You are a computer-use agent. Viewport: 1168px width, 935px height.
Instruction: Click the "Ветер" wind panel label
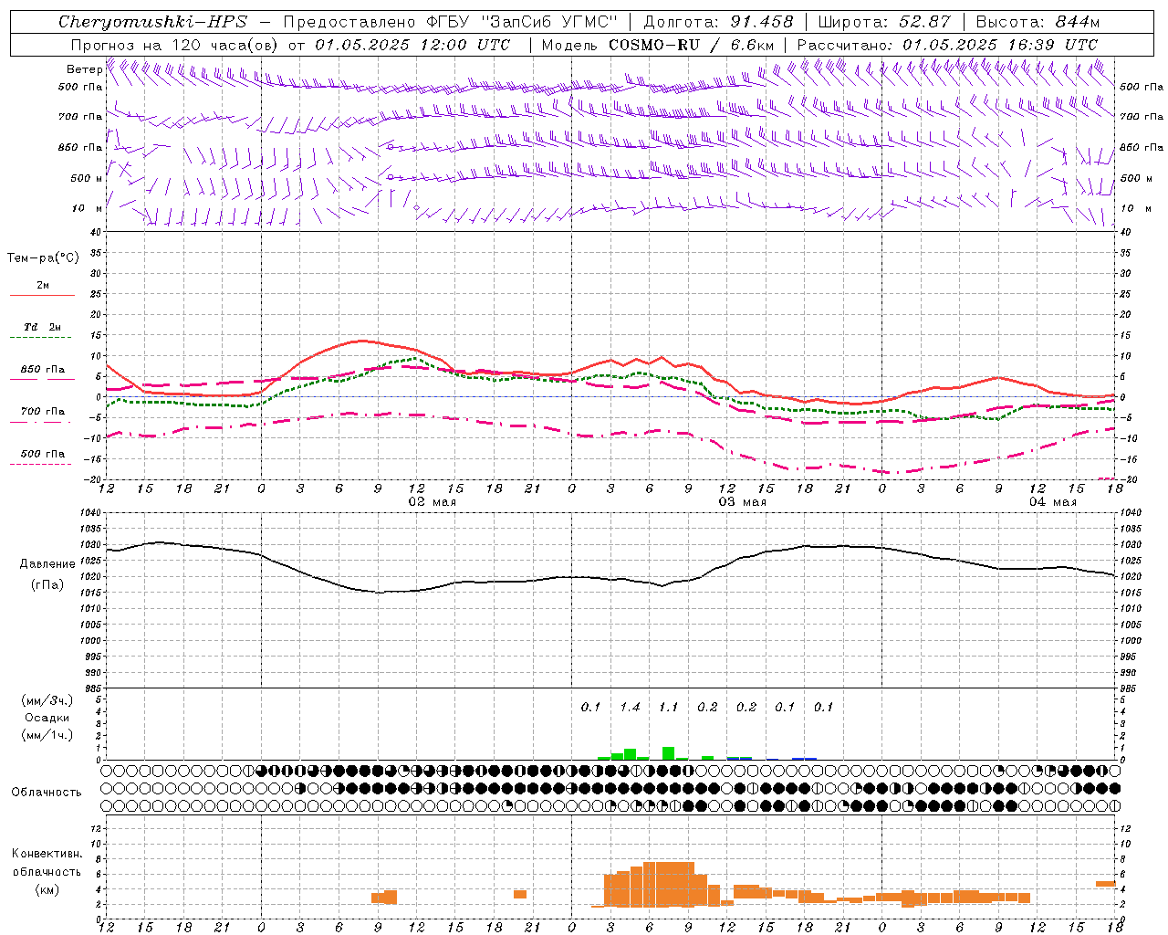(84, 69)
